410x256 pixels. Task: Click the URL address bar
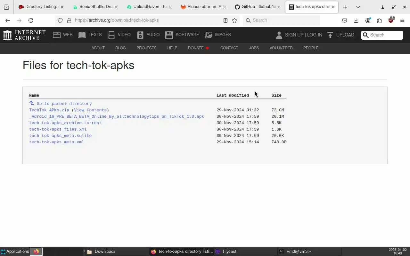point(147,20)
